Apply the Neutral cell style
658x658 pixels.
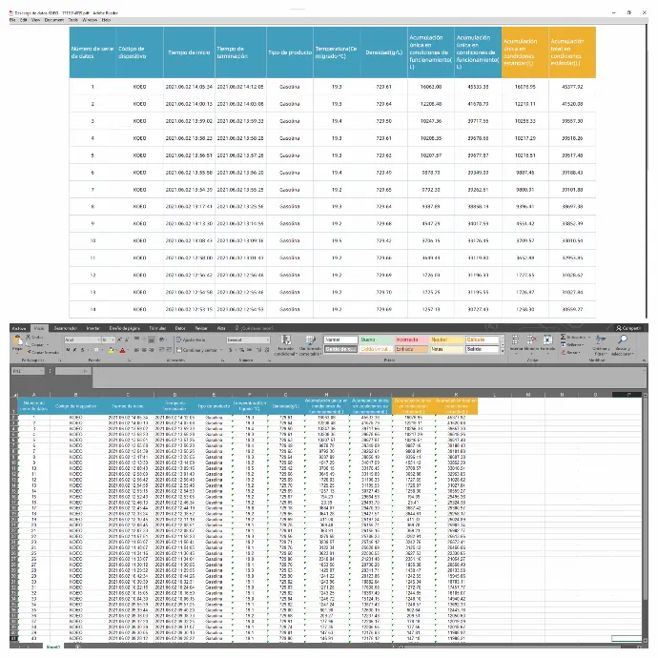click(446, 339)
